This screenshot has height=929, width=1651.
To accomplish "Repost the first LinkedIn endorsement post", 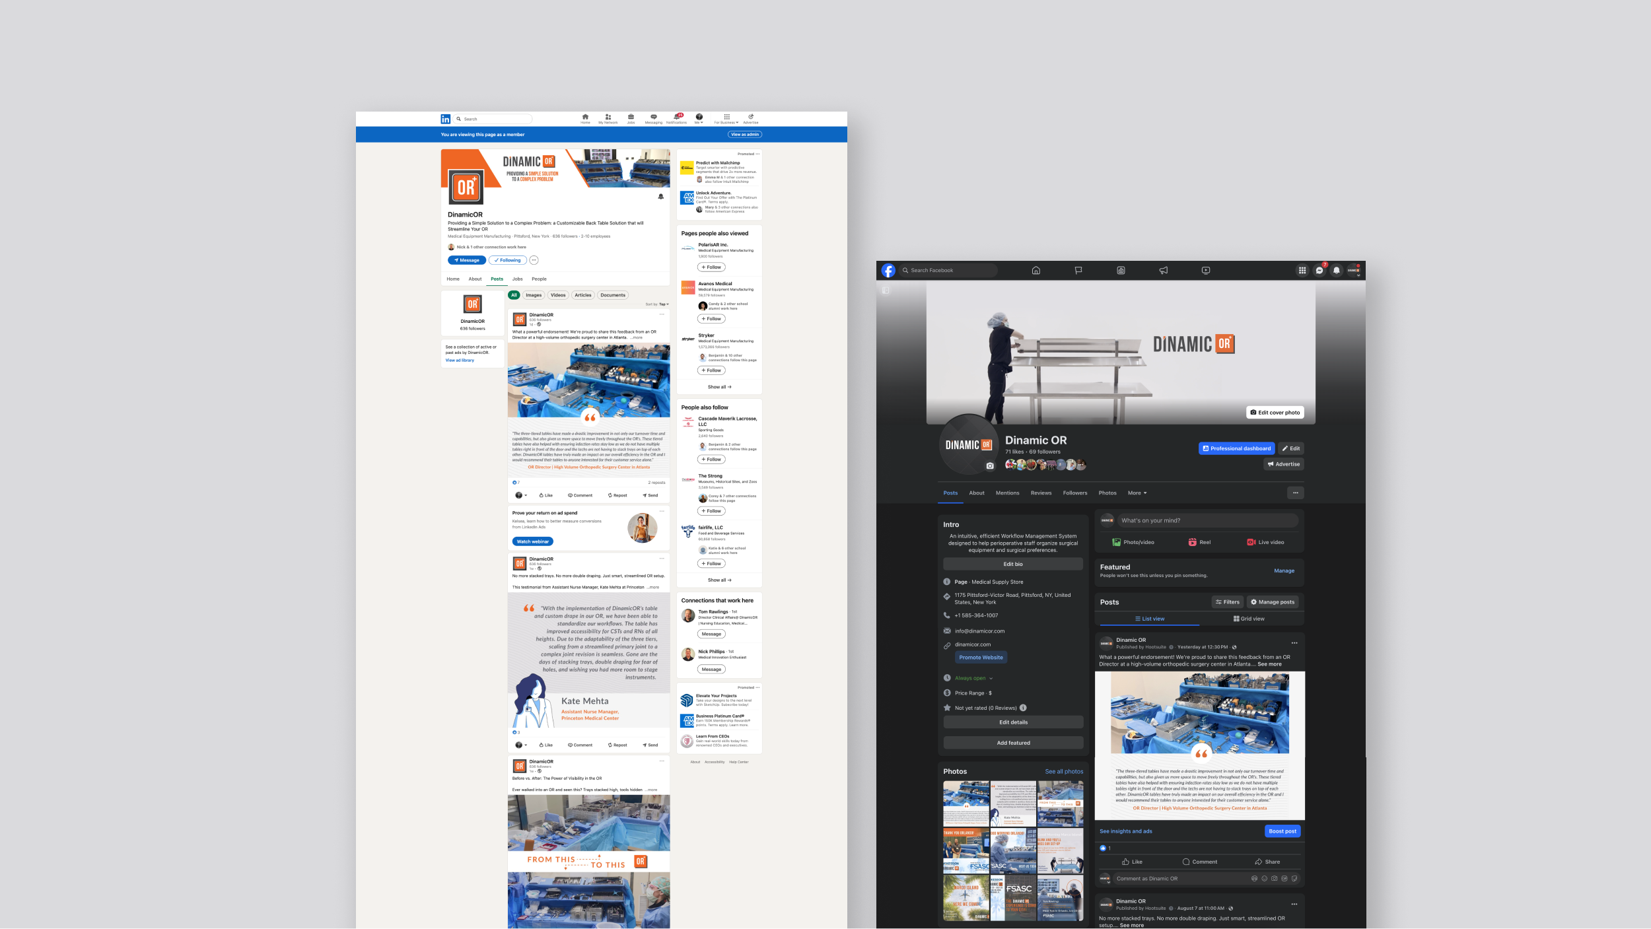I will (x=617, y=495).
